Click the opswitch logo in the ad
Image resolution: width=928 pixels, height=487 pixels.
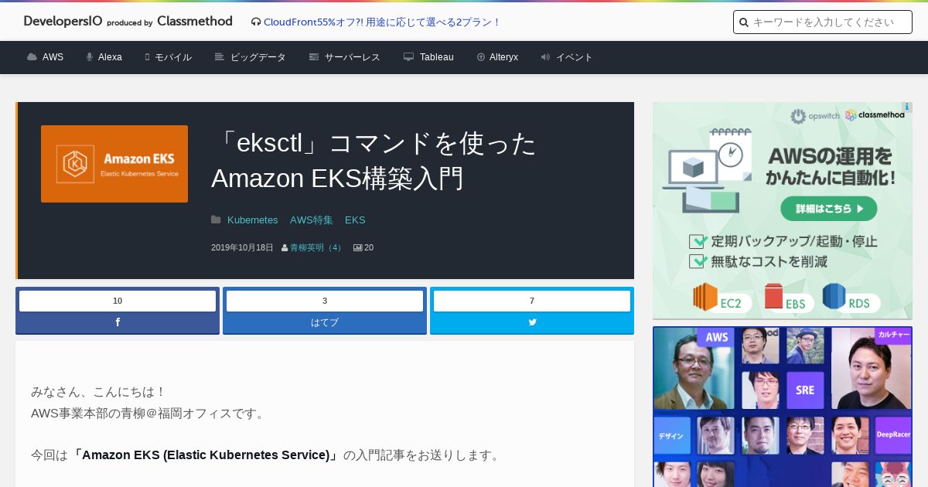pos(814,116)
